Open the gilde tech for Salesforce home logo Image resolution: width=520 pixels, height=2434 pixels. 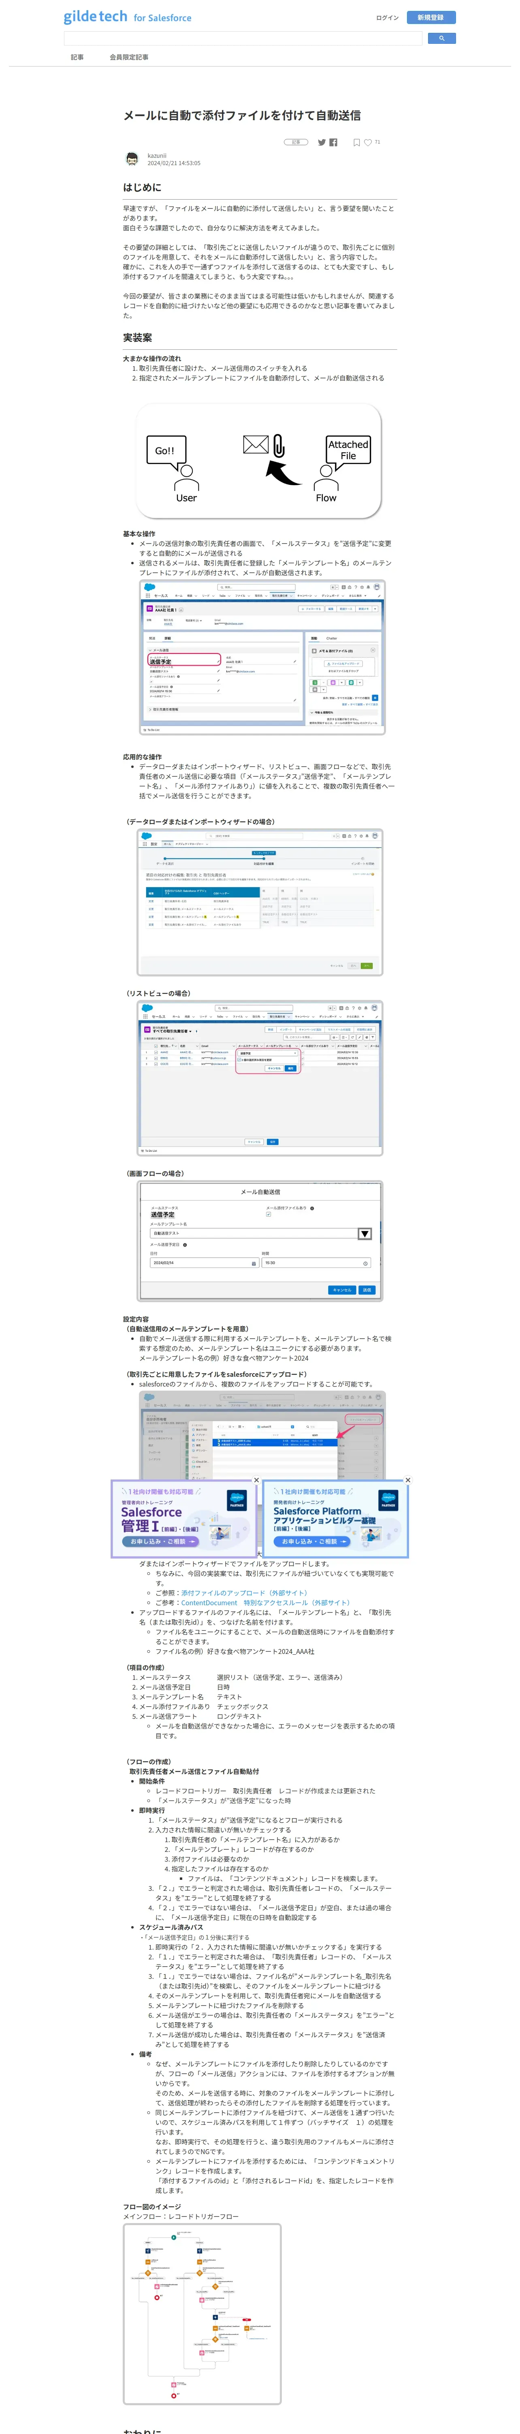tap(128, 17)
